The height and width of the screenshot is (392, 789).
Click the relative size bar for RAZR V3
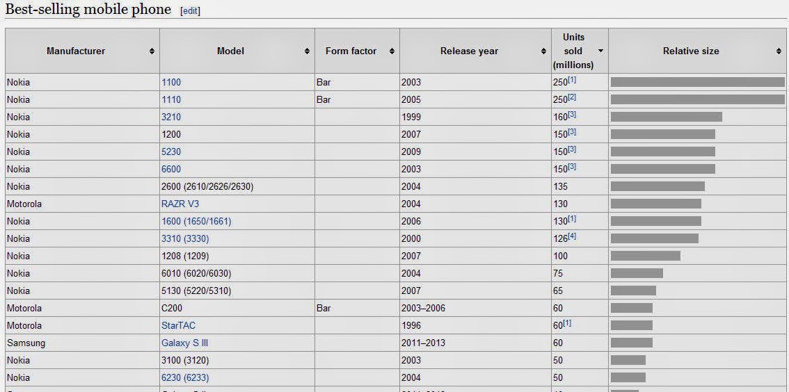pos(655,204)
